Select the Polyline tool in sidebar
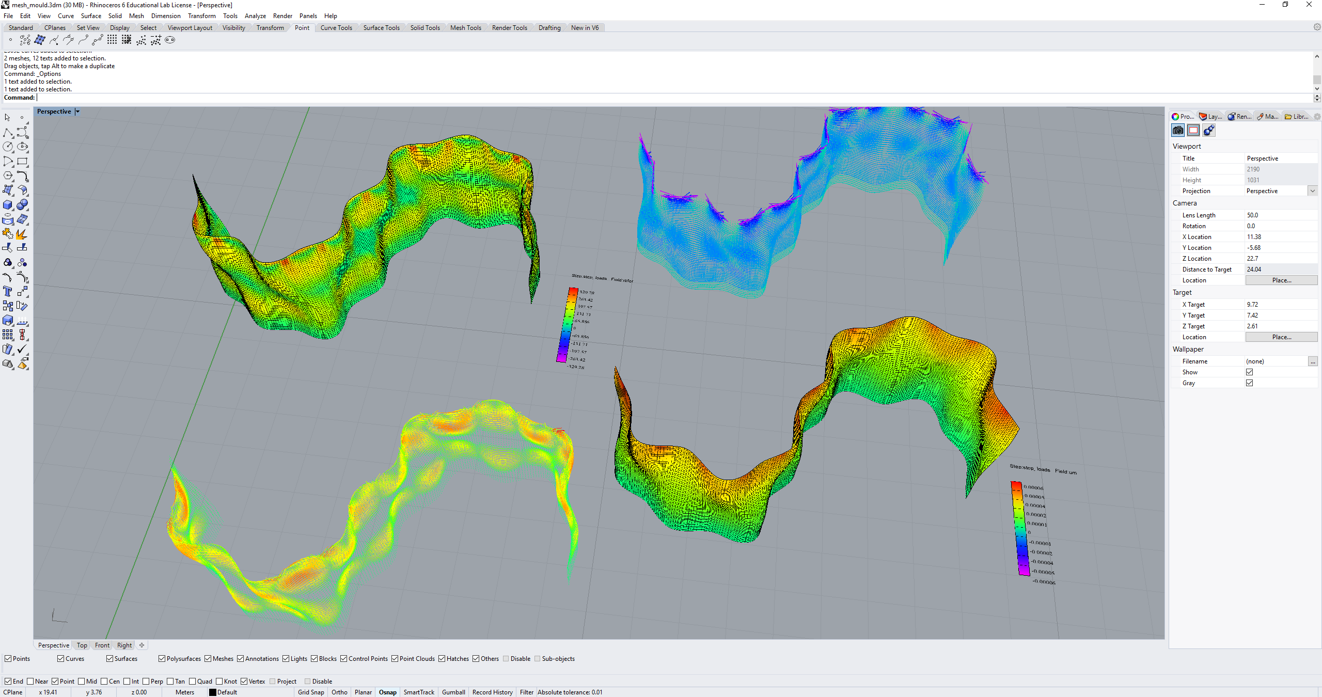1322x697 pixels. [x=7, y=133]
